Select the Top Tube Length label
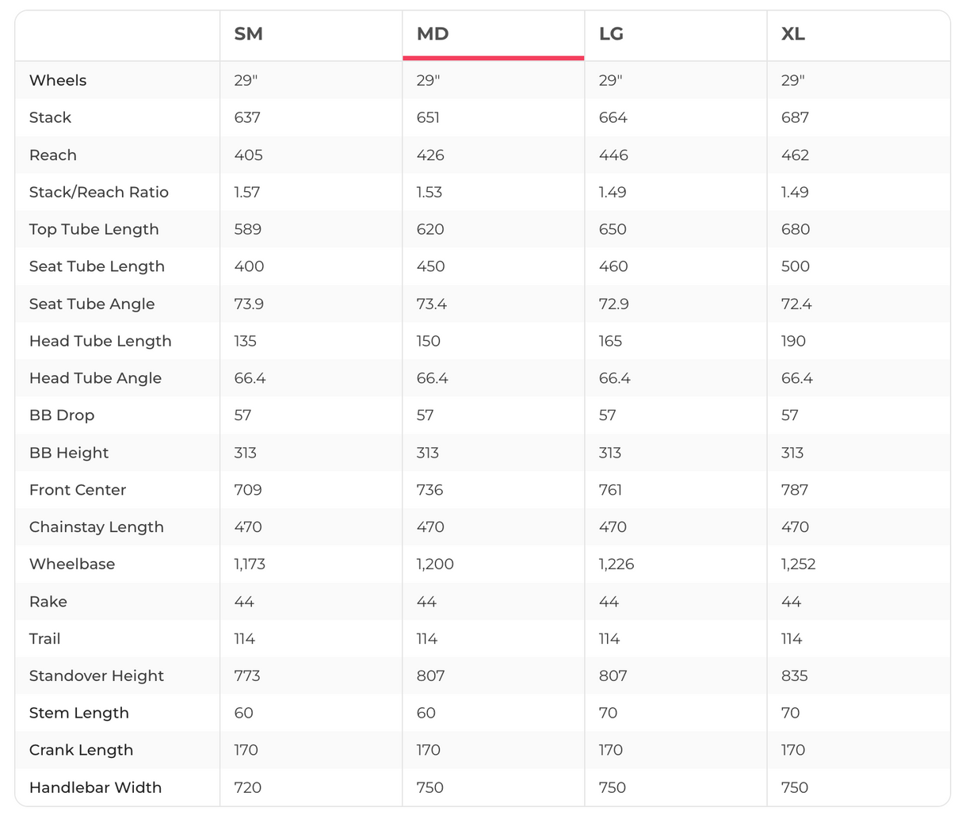 click(x=94, y=229)
